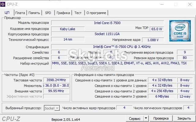Image resolution: width=196 pixels, height=122 pixels.
Task: Click the 4 x 256 KBytes L2 cache value
Action: pos(162,91)
